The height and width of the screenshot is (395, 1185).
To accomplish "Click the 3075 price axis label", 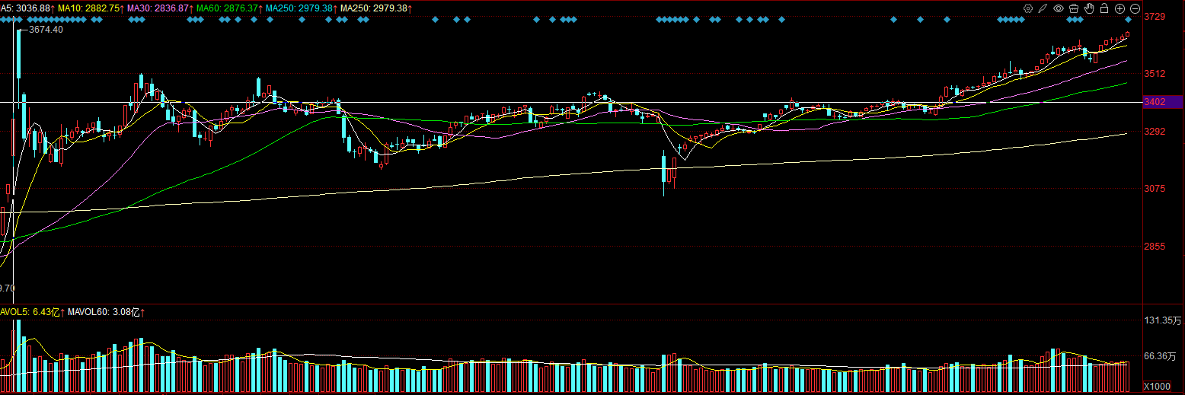I will [x=1155, y=189].
